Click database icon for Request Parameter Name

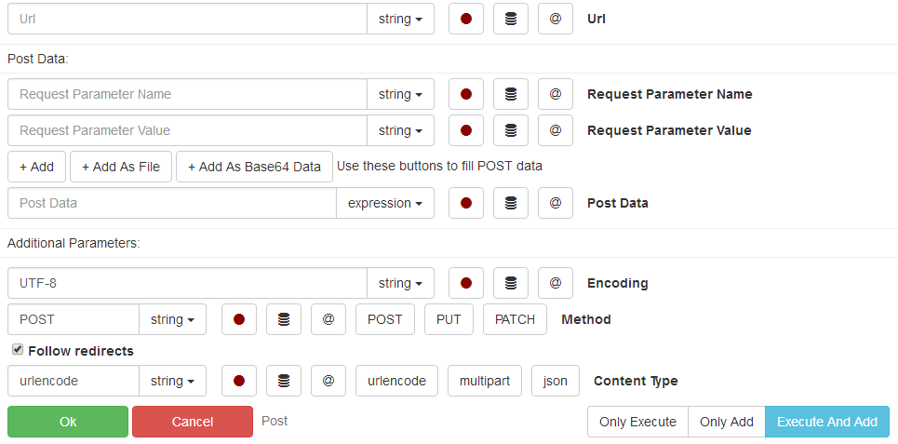coord(511,94)
